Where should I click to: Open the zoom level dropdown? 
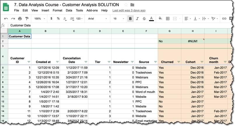39,18
